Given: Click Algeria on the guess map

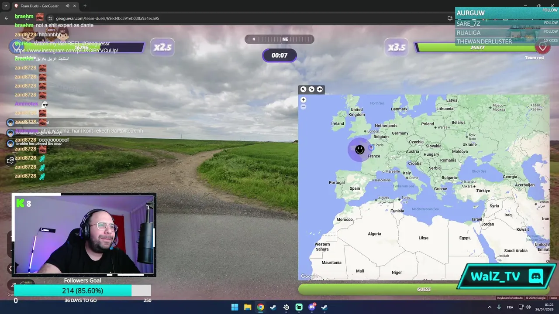Looking at the screenshot, I should point(374,234).
